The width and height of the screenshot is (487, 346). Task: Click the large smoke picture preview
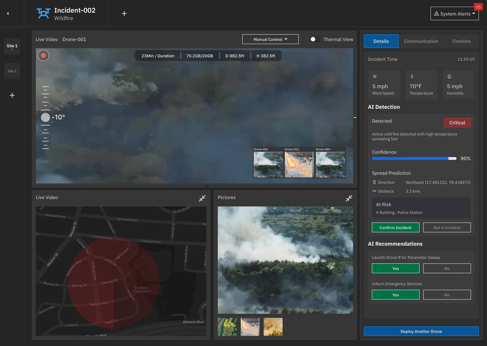click(x=285, y=260)
